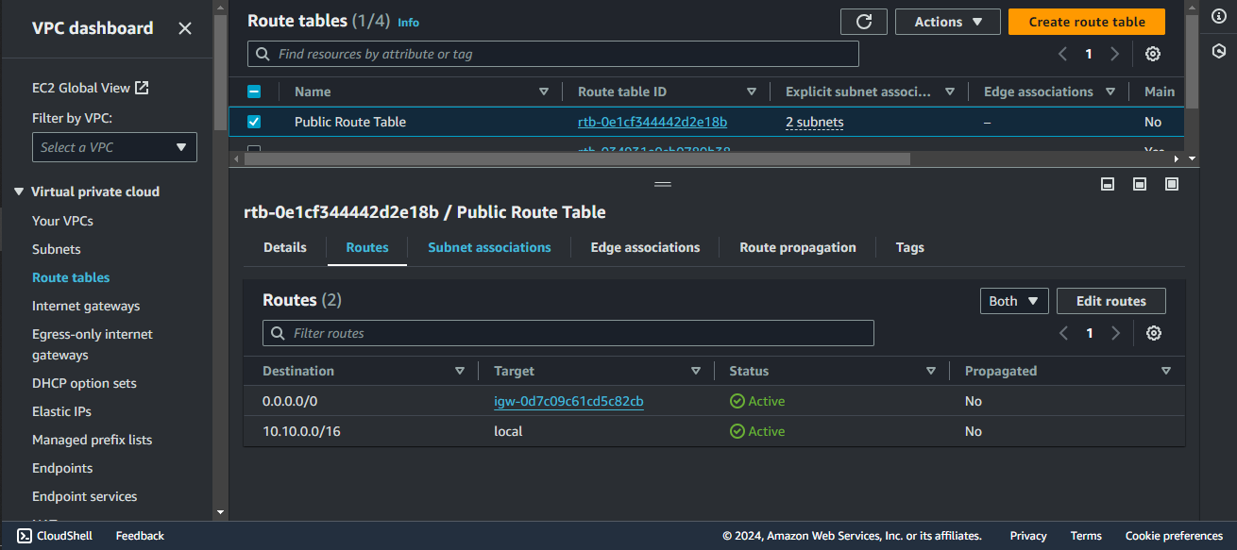
Task: Collapse the Virtual private cloud section
Action: pyautogui.click(x=19, y=192)
